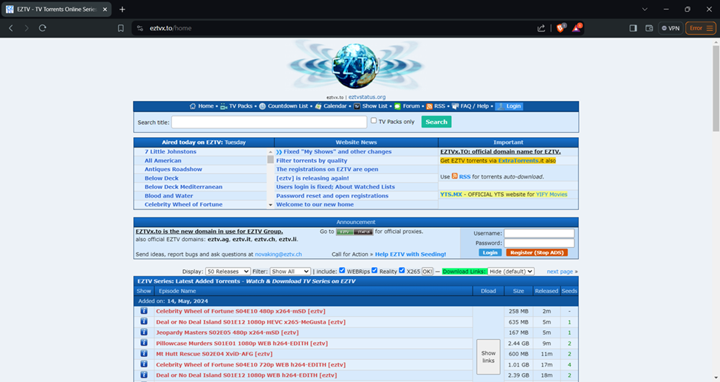Image resolution: width=720 pixels, height=382 pixels.
Task: Click info icon for Mt Hutt Rescue
Action: [144, 353]
